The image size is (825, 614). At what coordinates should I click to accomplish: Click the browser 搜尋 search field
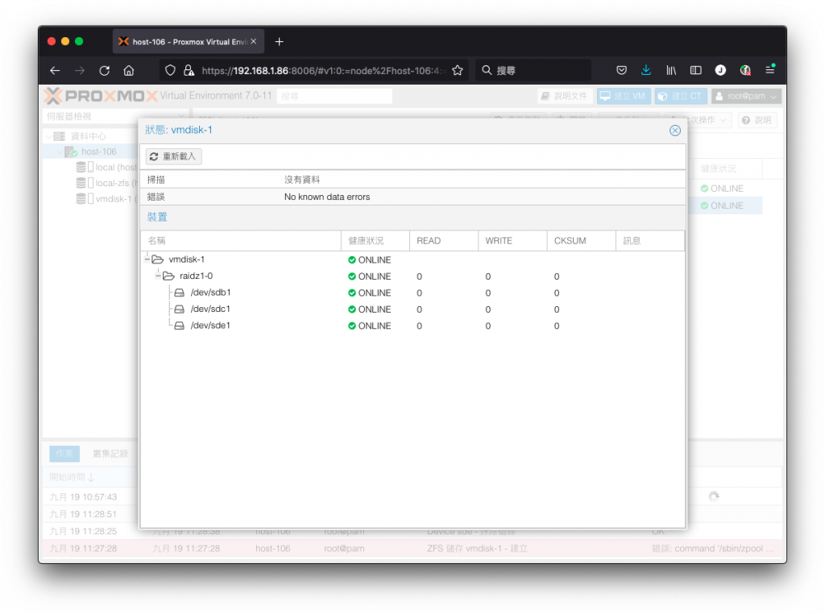[x=533, y=70]
